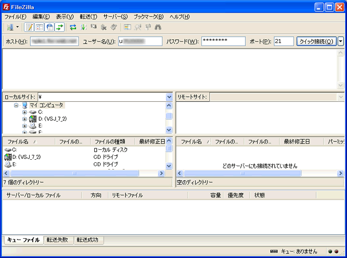This screenshot has height=258, width=347.
Task: Sort local list by 最終修正日 column
Action: tap(150, 141)
